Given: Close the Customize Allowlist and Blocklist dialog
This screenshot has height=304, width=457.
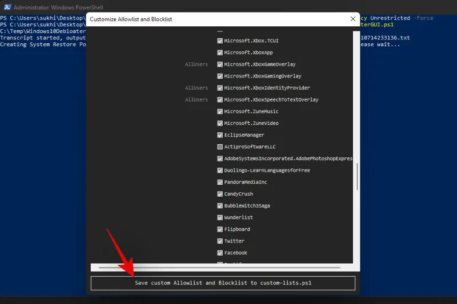Looking at the screenshot, I should pyautogui.click(x=352, y=19).
